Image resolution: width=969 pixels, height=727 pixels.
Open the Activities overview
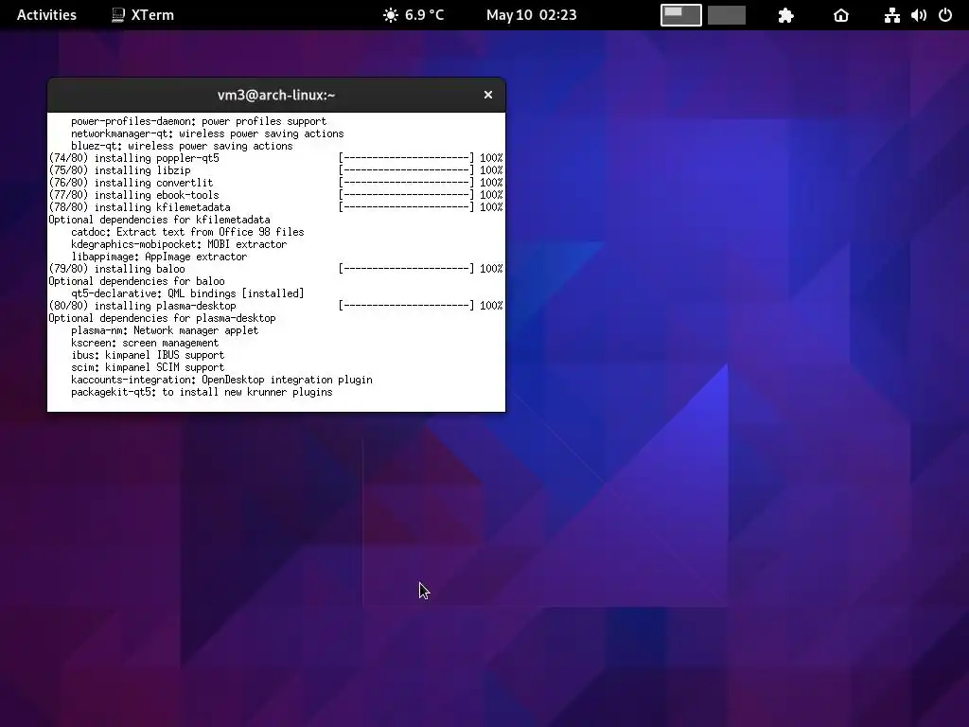pos(46,15)
